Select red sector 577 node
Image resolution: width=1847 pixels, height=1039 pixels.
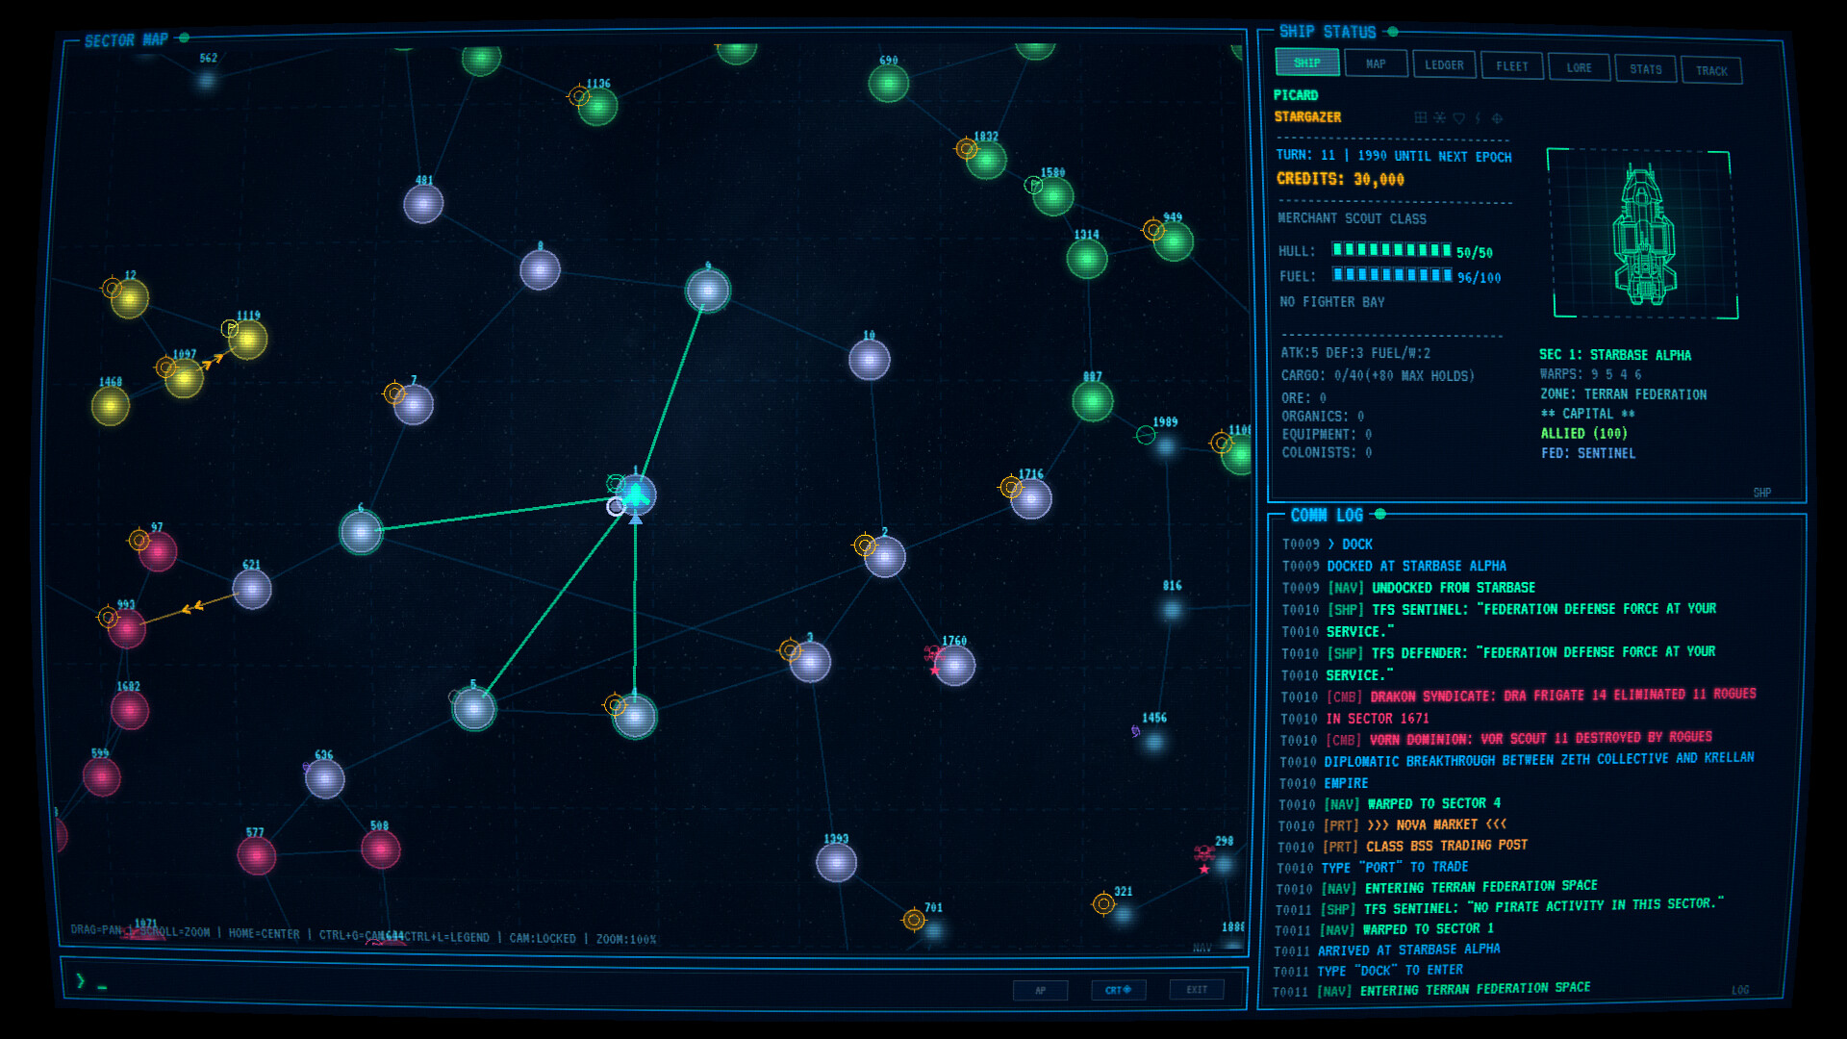coord(257,855)
